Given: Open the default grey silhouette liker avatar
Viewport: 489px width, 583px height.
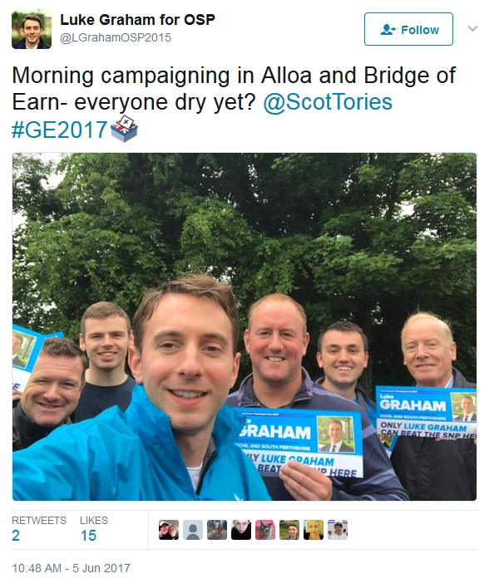Looking at the screenshot, I should pyautogui.click(x=193, y=530).
